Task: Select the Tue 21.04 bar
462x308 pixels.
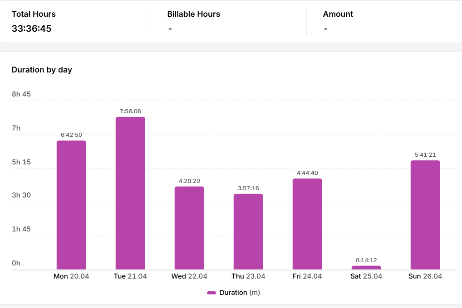Action: [x=130, y=193]
